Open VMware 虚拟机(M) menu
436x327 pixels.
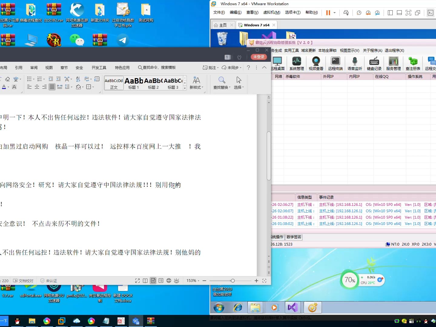pos(272,12)
